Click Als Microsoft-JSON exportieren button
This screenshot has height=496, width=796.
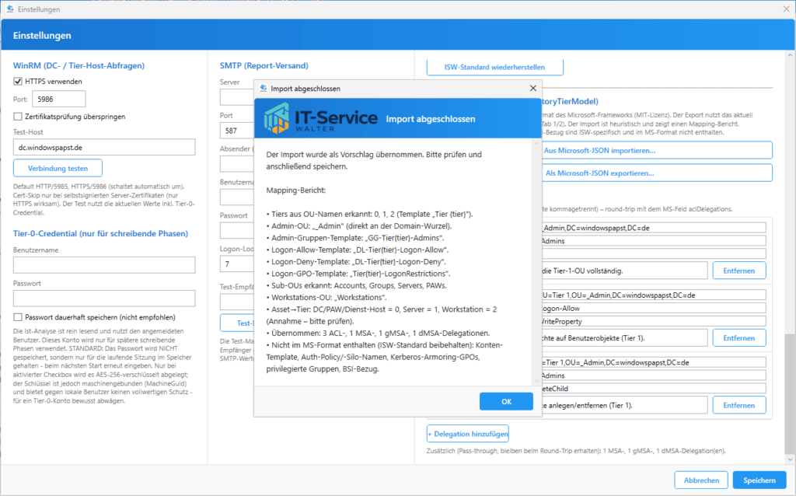(657, 173)
